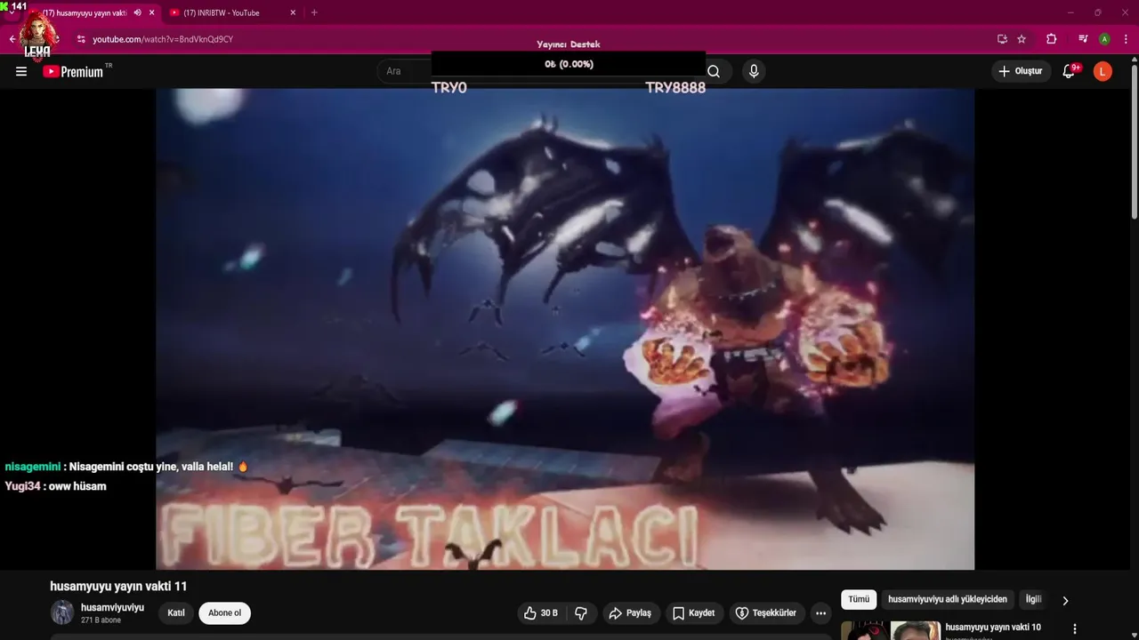This screenshot has height=640, width=1139.
Task: Open more actions three-dot button under video
Action: (820, 612)
